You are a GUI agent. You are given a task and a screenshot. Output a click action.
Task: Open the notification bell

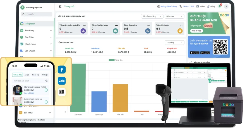tap(220, 6)
